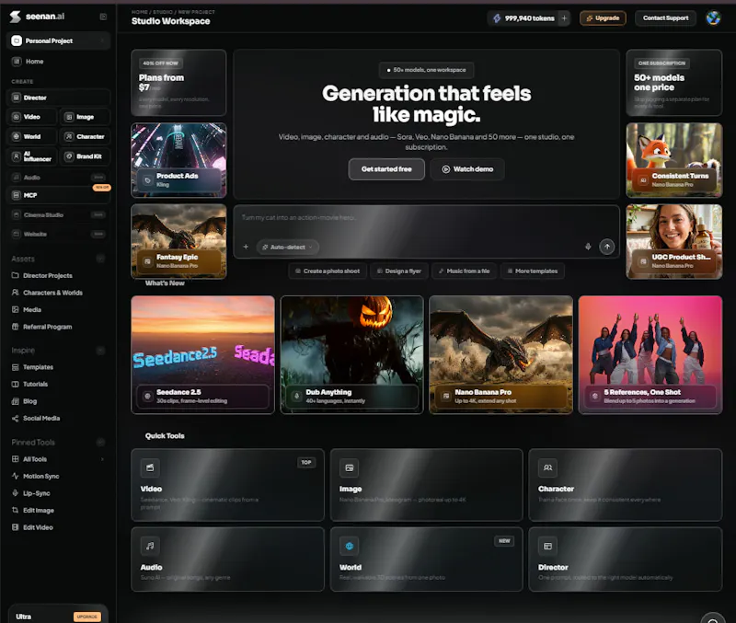Open the user profile avatar
736x623 pixels.
pos(714,18)
